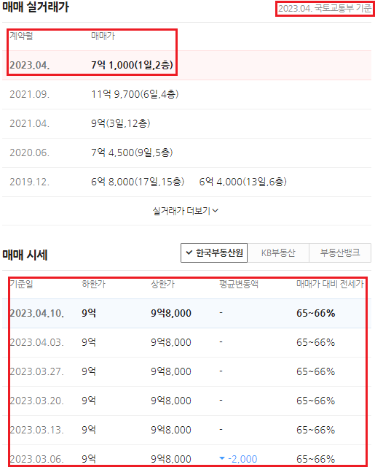Click the 매매가 대비 전세가 column header

tap(330, 284)
